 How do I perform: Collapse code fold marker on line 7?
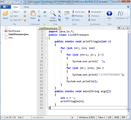pos(47,51)
